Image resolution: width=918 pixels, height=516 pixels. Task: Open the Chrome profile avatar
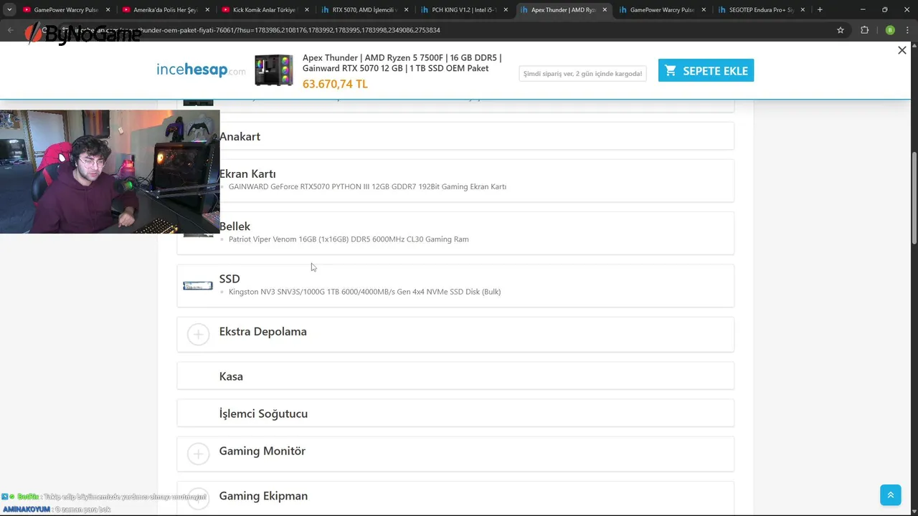point(890,30)
